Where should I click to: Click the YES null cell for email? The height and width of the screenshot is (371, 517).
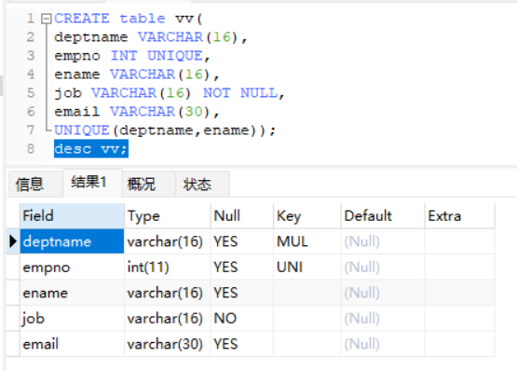pos(242,344)
